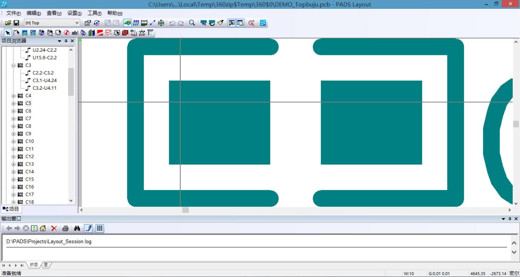Click the 项目 tab button below the tree
This screenshot has height=277, width=520.
11,209
